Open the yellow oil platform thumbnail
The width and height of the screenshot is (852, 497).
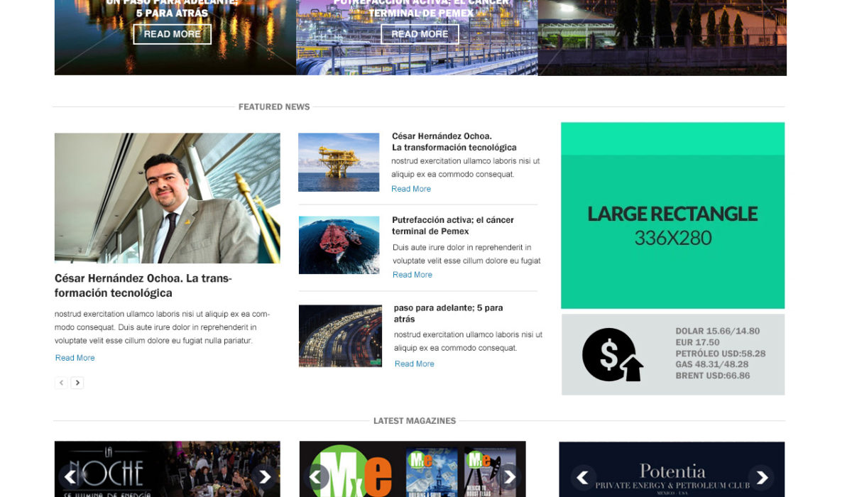point(339,163)
